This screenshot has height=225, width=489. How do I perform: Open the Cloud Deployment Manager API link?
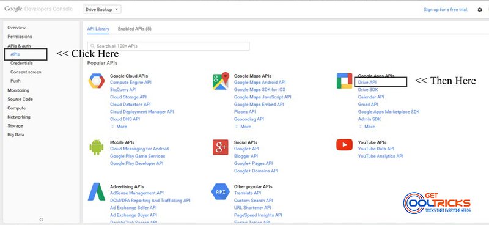(x=142, y=112)
